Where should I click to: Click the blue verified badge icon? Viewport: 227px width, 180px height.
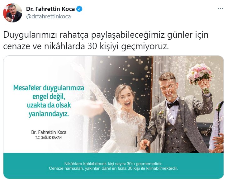point(79,9)
